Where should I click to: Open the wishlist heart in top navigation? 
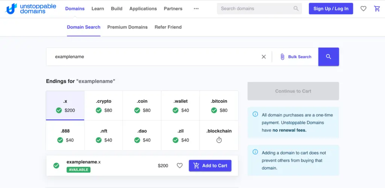point(363,9)
